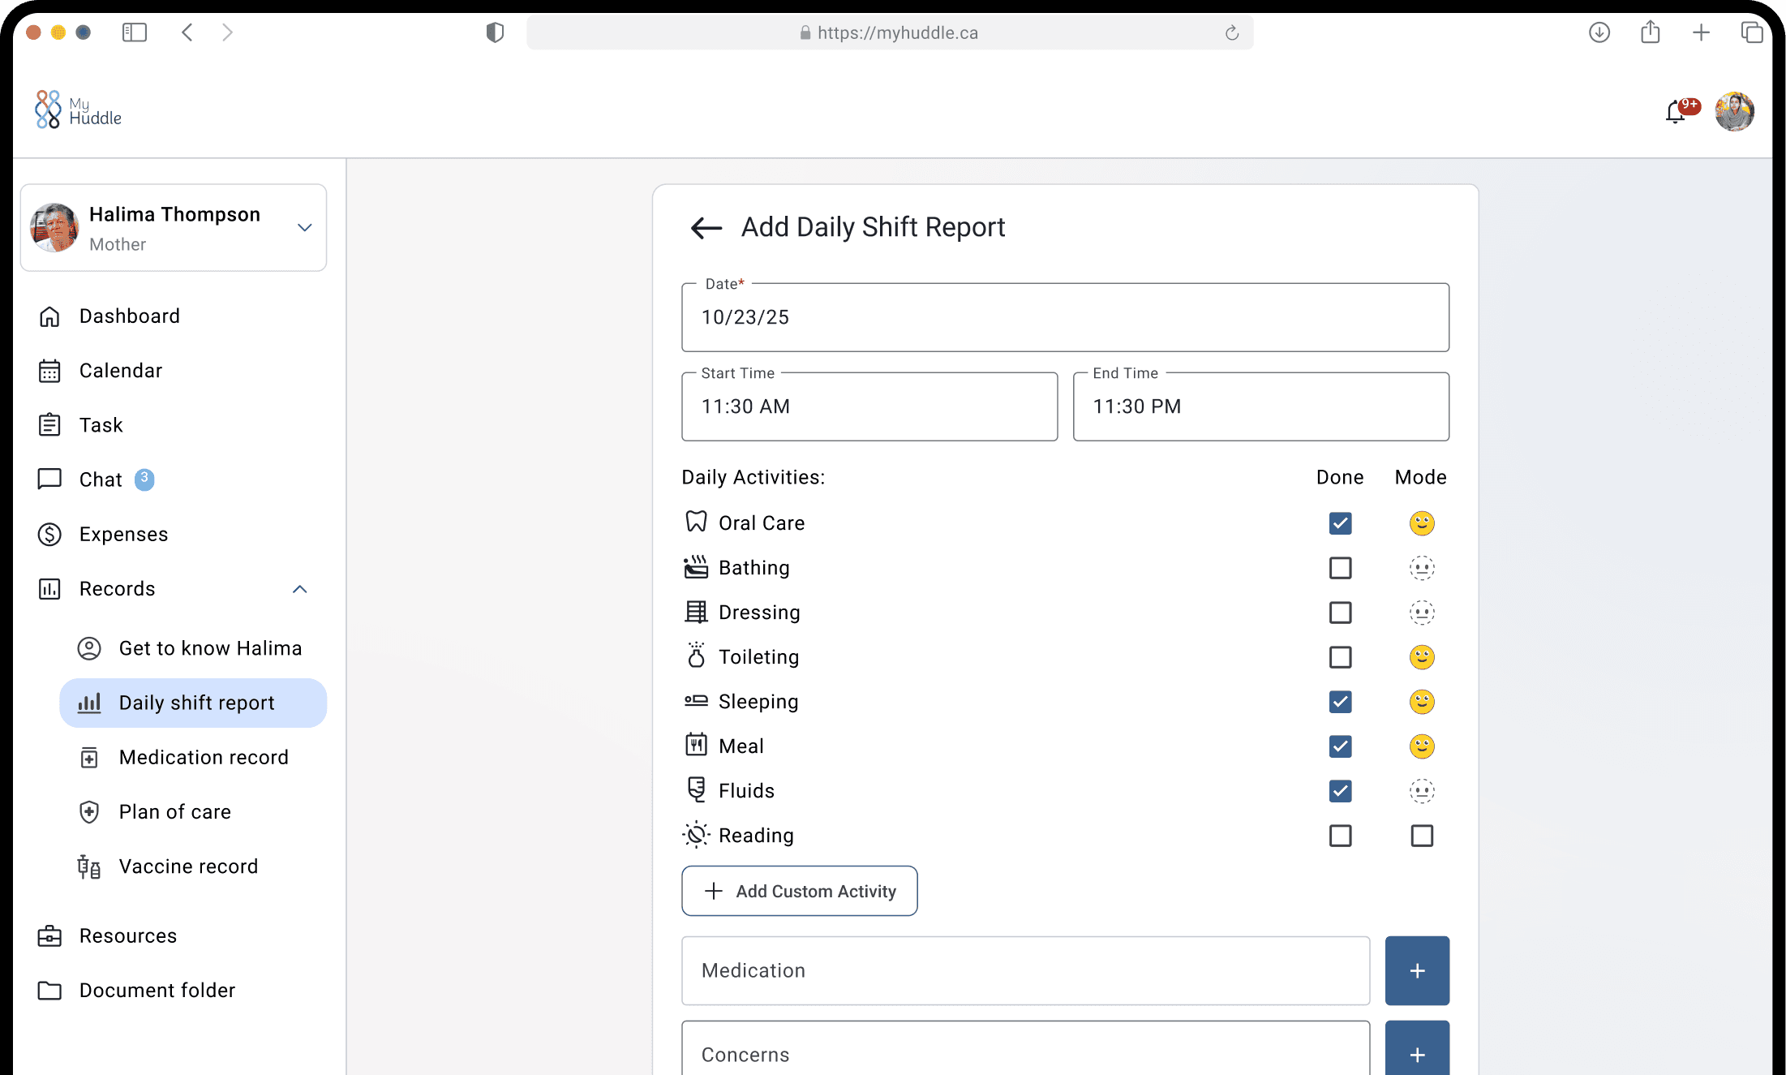
Task: Click the happy mood face for Oral Care
Action: (1421, 523)
